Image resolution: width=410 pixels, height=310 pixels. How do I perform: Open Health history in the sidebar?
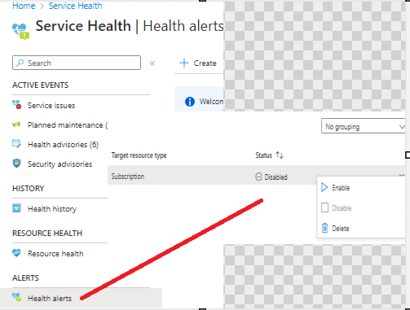tap(52, 209)
